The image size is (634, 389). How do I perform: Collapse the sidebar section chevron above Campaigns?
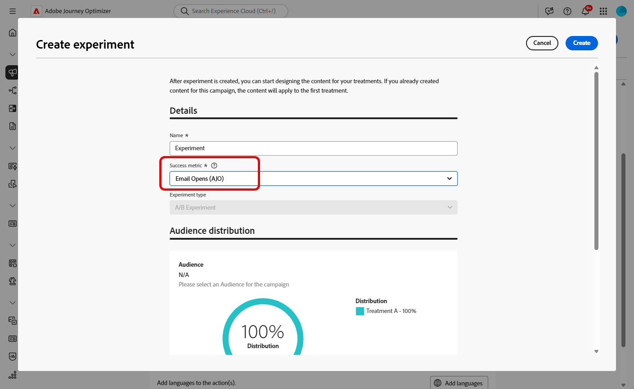tap(13, 54)
